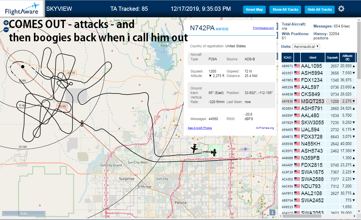Zoom in the map with plus button
The height and width of the screenshot is (220, 361).
[6, 23]
